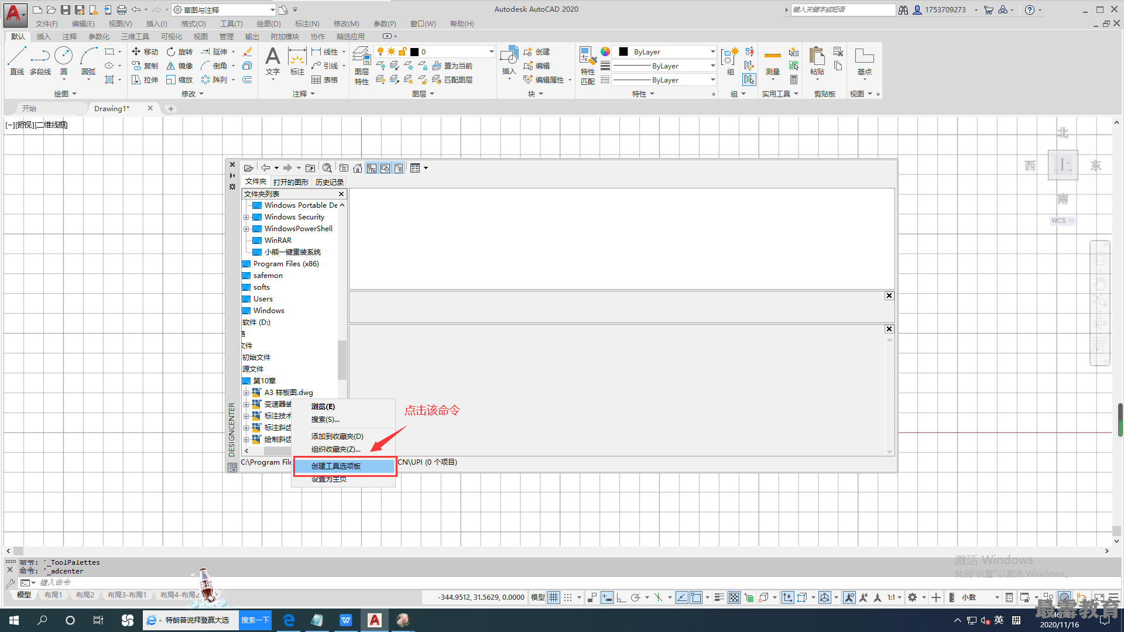The height and width of the screenshot is (632, 1124).
Task: Expand the 绘图 panel flyout
Action: (x=65, y=94)
